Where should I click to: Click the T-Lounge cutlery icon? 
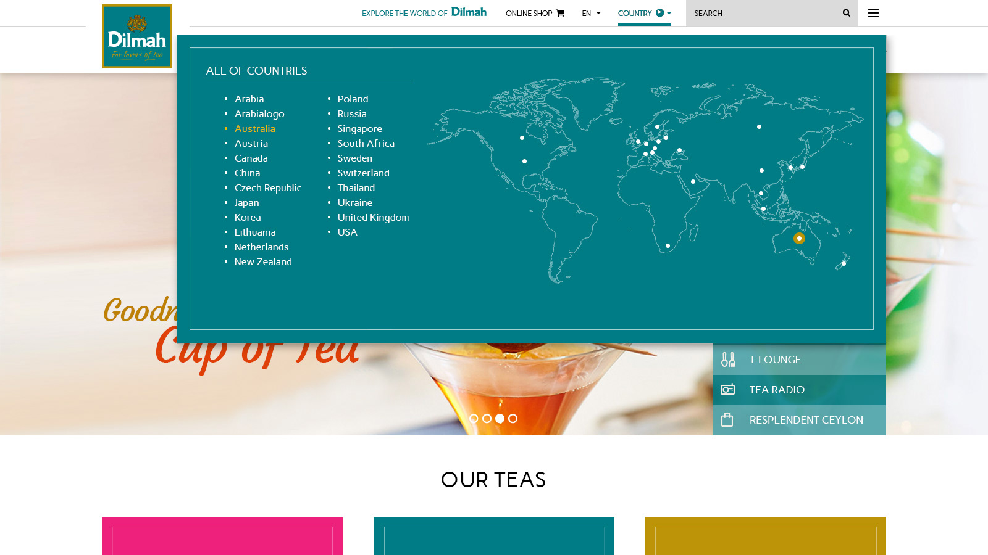click(x=728, y=360)
